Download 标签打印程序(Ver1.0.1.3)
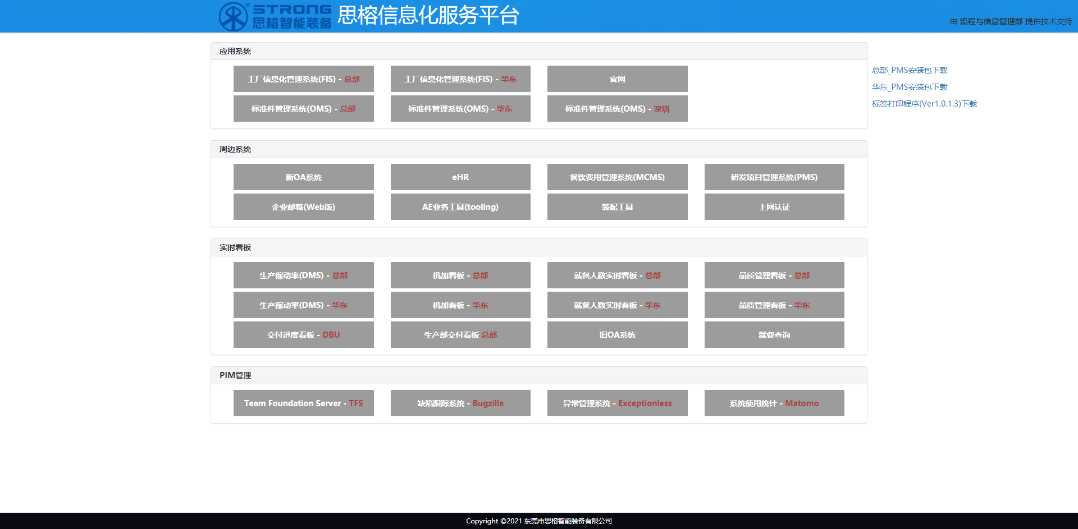Screen dimensions: 1078x529 [924, 104]
